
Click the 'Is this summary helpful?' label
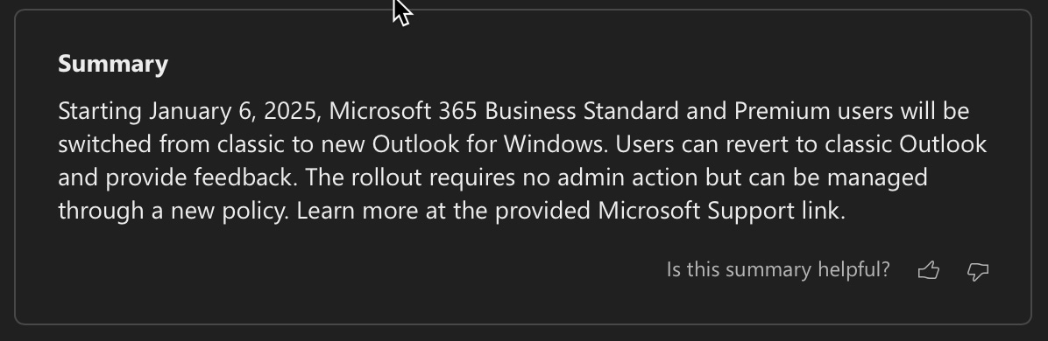point(778,269)
